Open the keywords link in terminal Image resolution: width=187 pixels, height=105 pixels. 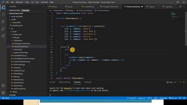click(x=67, y=88)
